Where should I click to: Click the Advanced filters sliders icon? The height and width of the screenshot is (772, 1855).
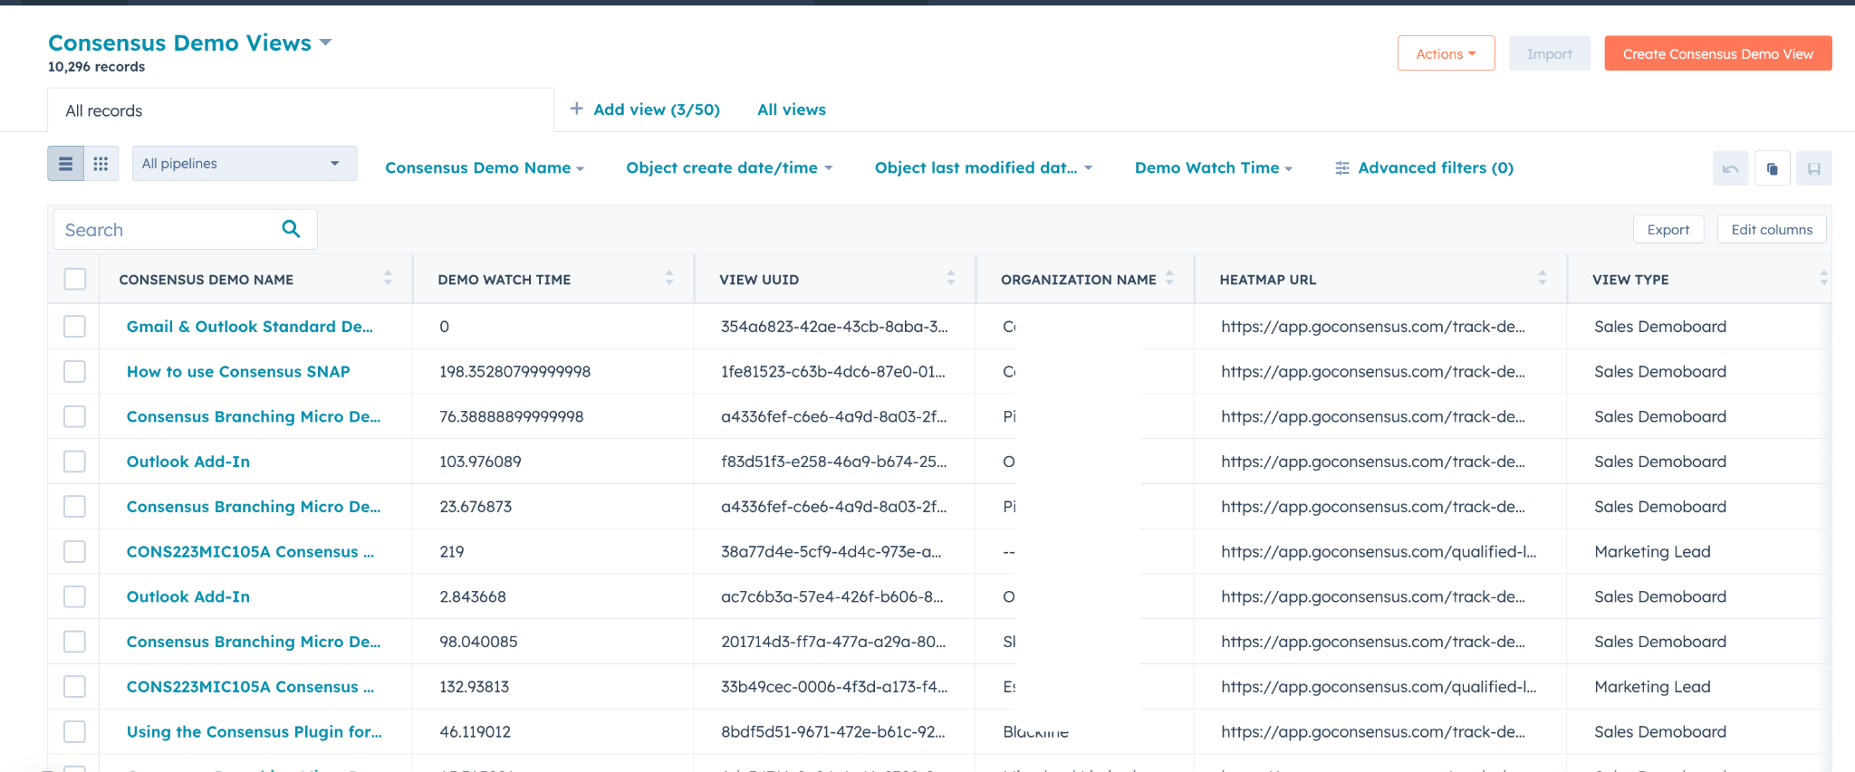tap(1342, 168)
